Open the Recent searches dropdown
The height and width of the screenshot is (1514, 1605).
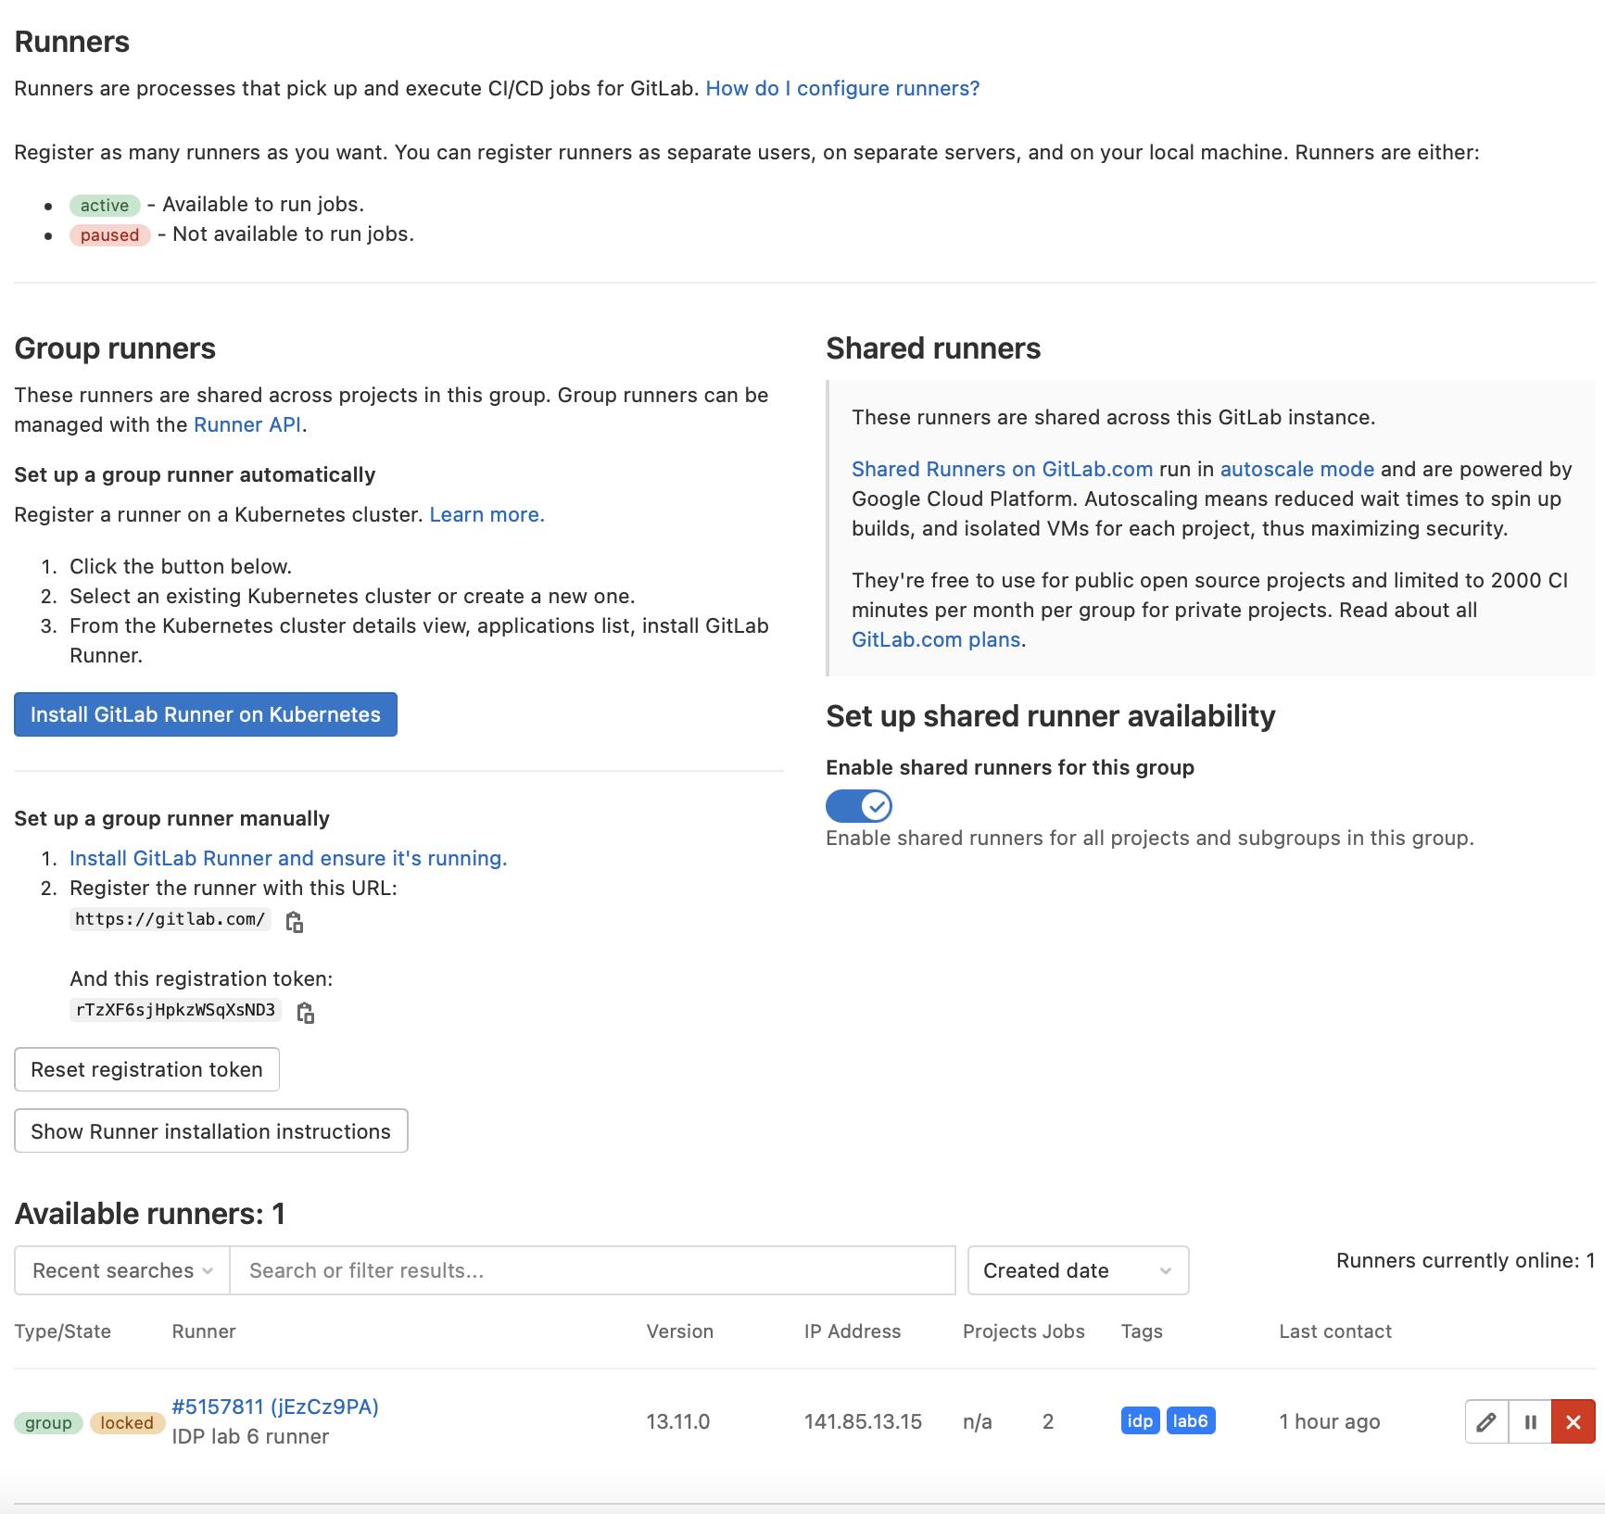pyautogui.click(x=122, y=1270)
